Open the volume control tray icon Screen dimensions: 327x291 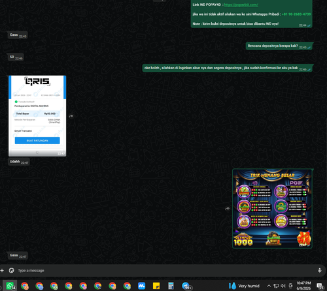(283, 286)
